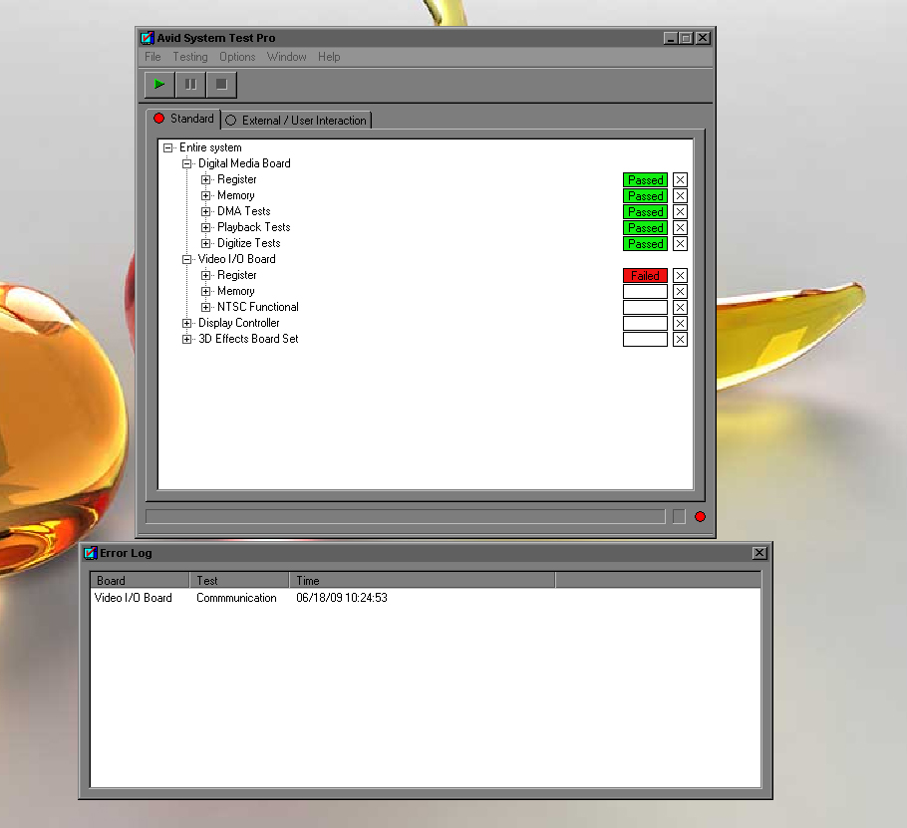
Task: Click the Avid System Test Pro title icon
Action: coord(148,38)
